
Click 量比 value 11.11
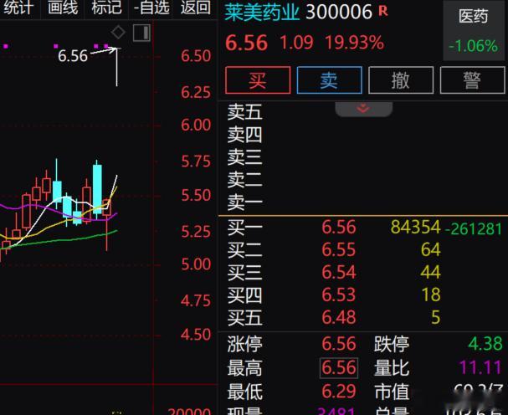tap(480, 367)
